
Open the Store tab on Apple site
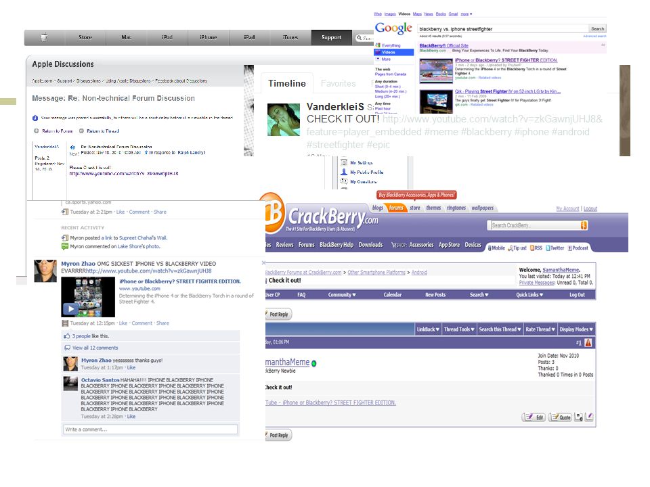click(x=85, y=37)
